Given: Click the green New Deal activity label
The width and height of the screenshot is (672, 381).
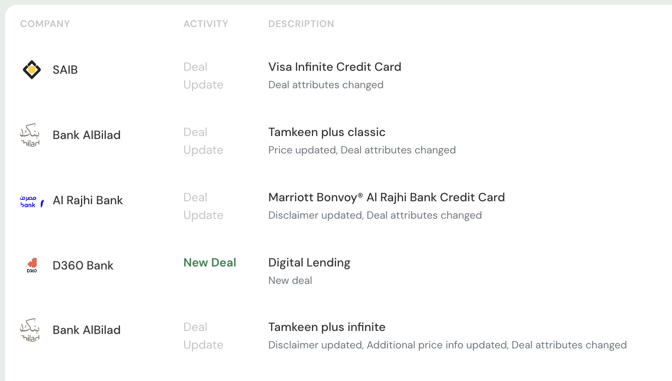Looking at the screenshot, I should click(x=210, y=262).
